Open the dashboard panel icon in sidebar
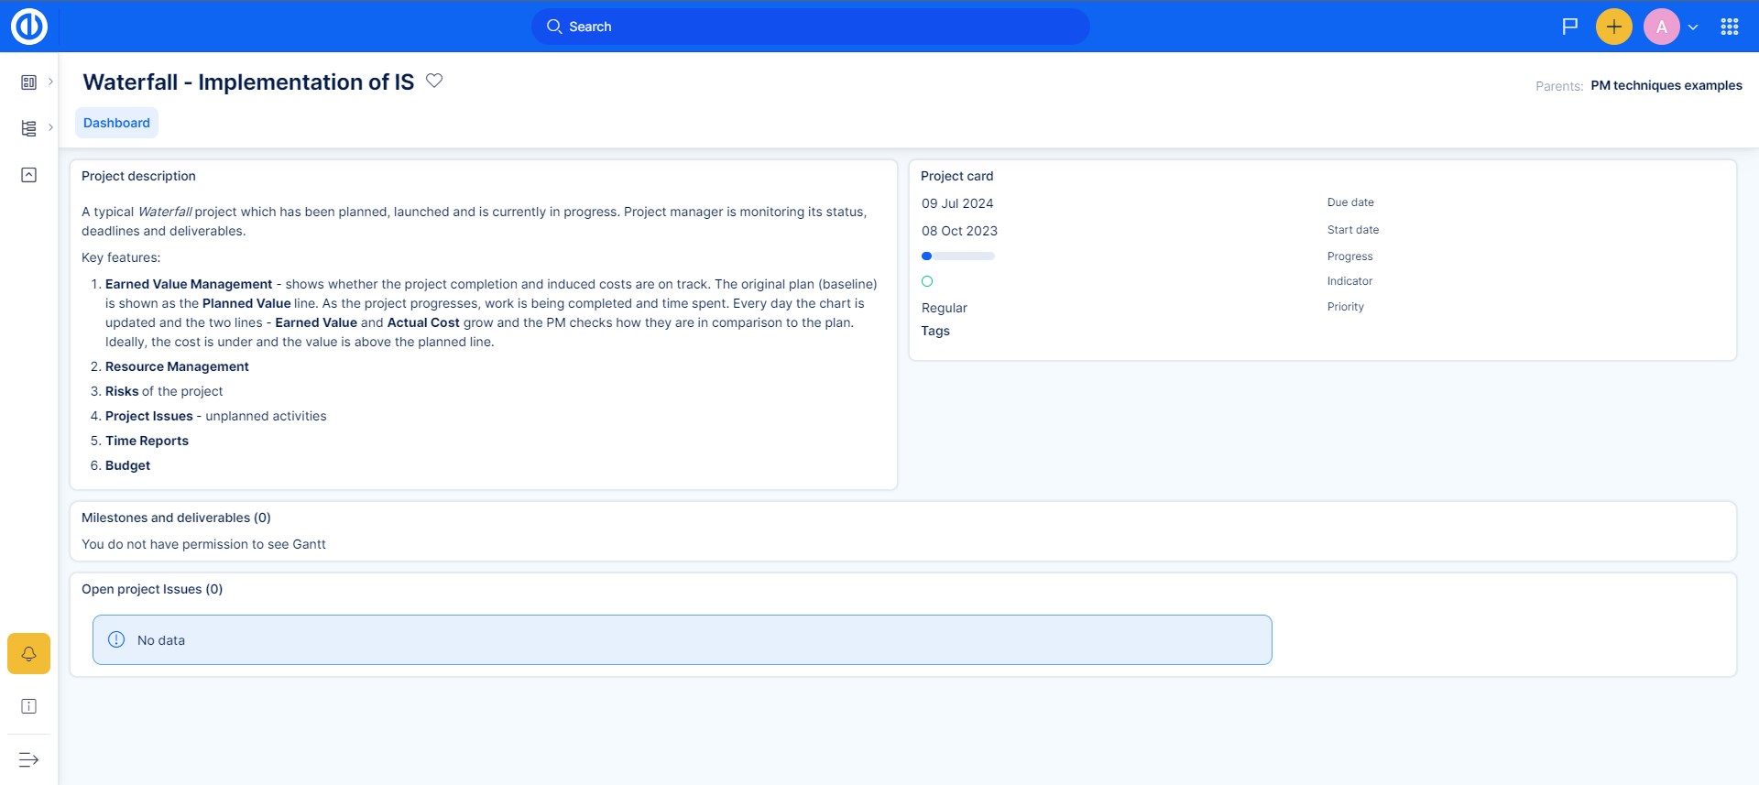The image size is (1759, 785). tap(29, 82)
